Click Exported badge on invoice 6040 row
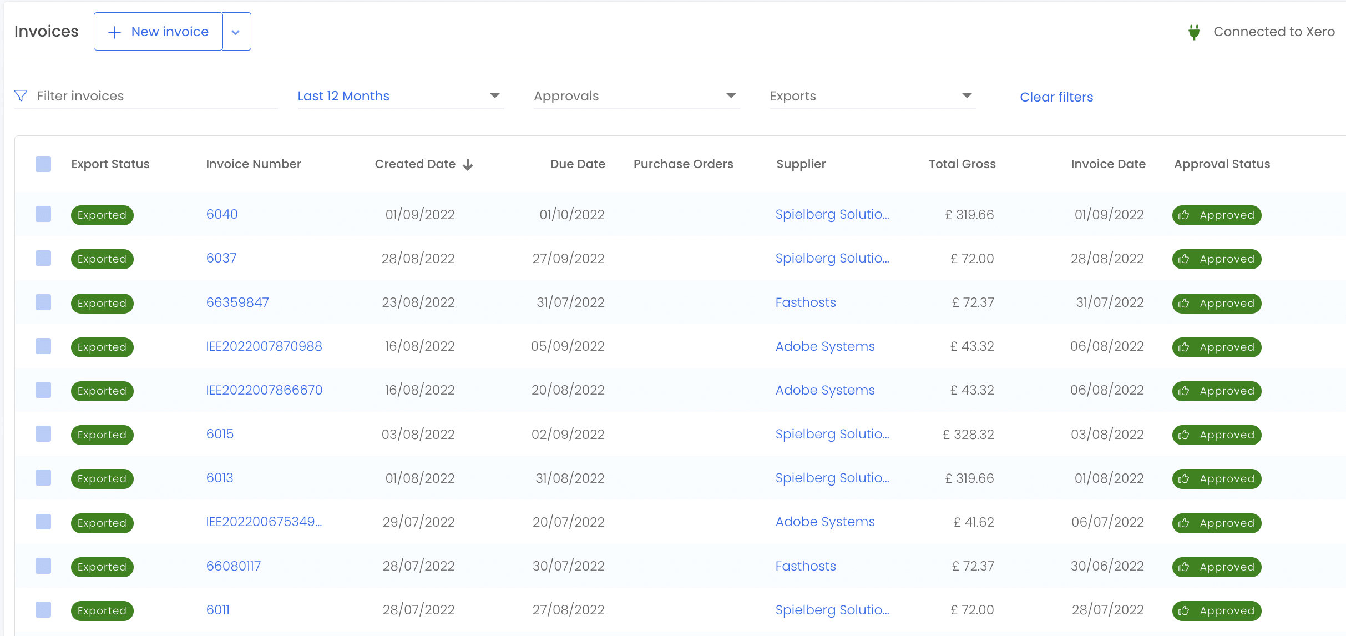Viewport: 1346px width, 636px height. coord(102,215)
